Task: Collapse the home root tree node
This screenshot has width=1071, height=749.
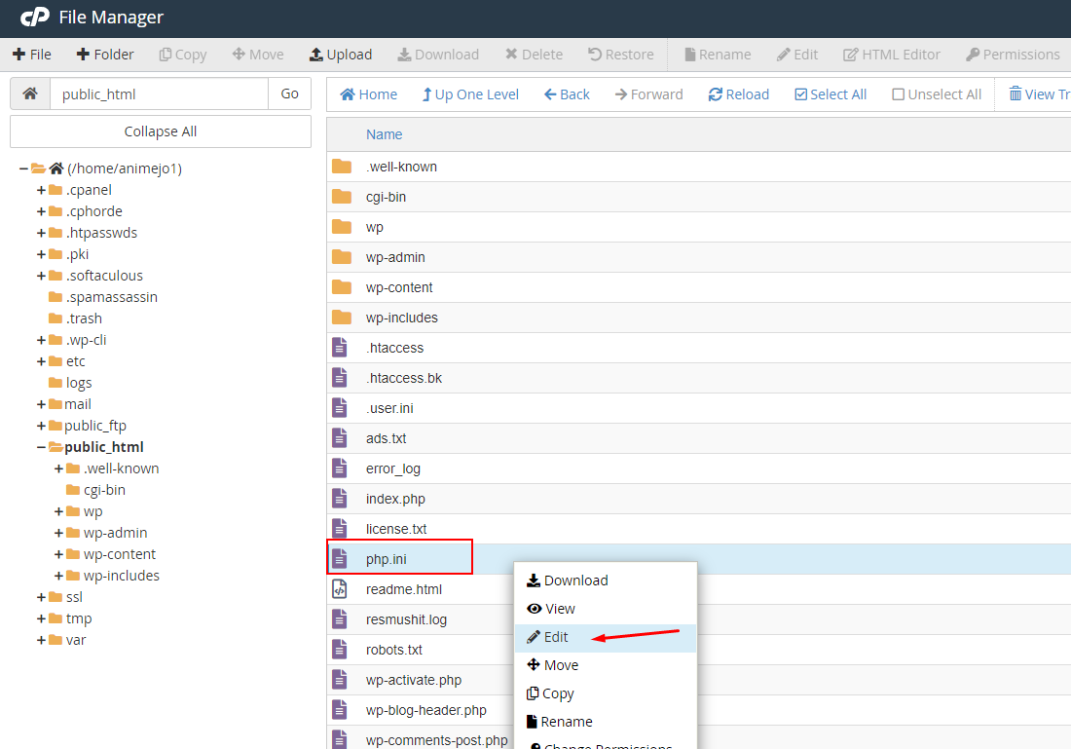Action: [x=23, y=169]
